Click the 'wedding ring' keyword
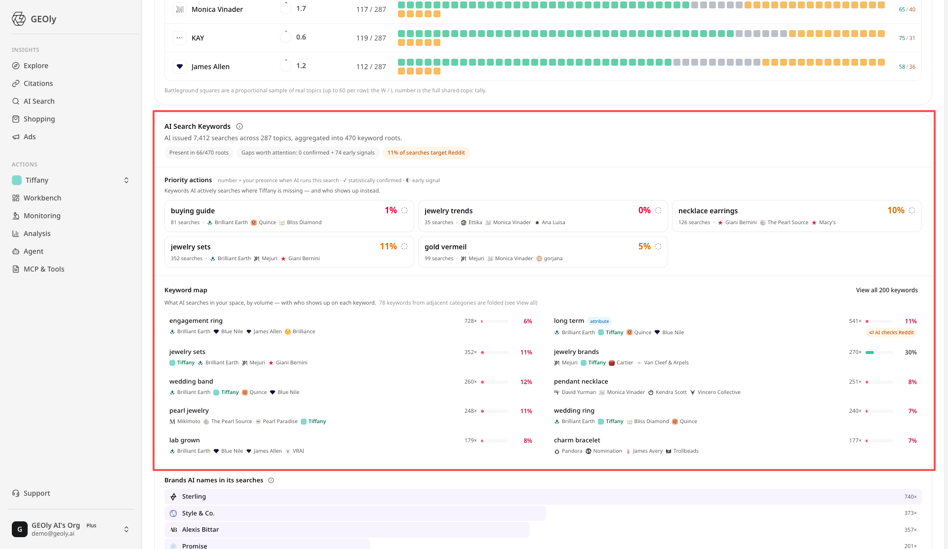The width and height of the screenshot is (948, 549). click(x=574, y=411)
